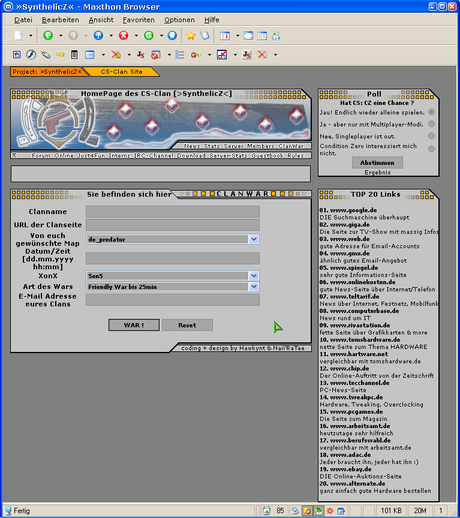Open the Forum link in site navigation
This screenshot has height=518, width=460.
(41, 156)
